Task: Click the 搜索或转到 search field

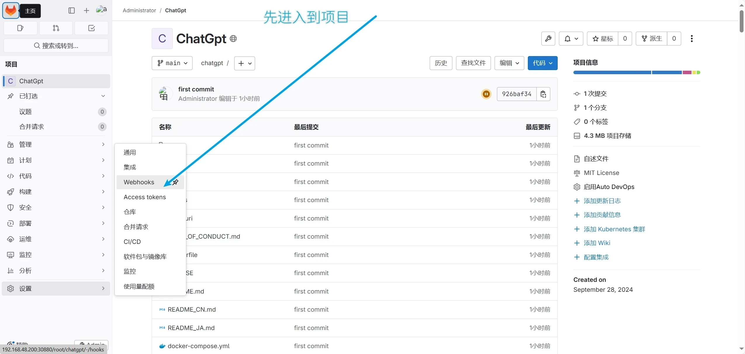Action: point(56,46)
